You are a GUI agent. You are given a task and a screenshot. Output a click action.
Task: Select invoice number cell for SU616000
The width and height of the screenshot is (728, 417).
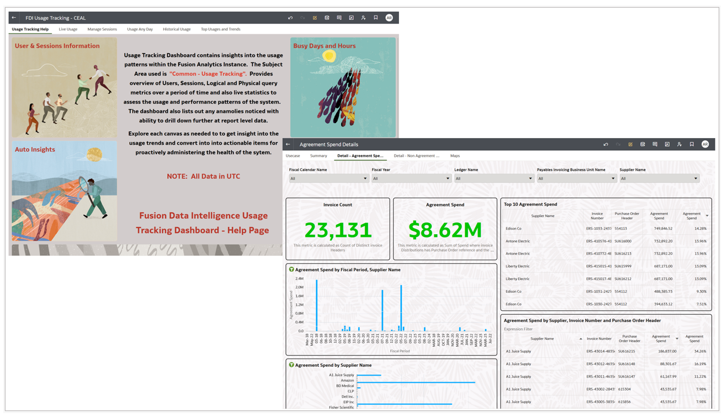tap(597, 241)
